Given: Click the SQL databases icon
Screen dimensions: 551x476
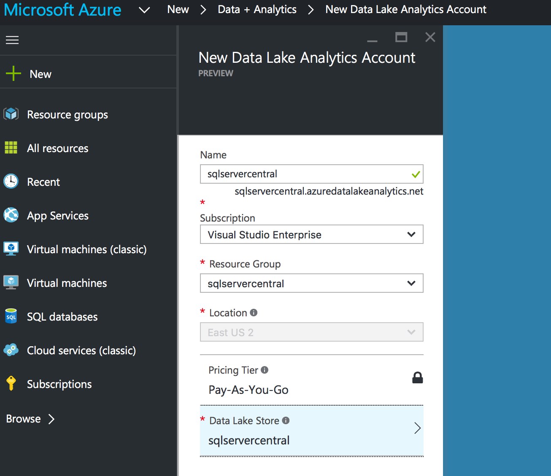Looking at the screenshot, I should pyautogui.click(x=11, y=316).
